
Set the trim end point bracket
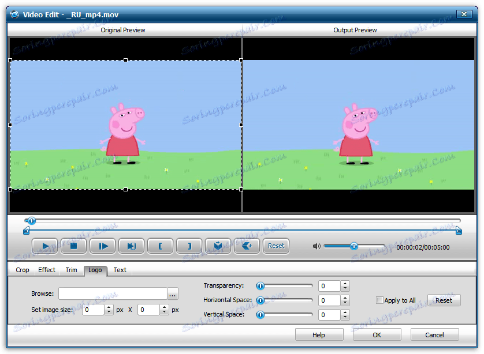coord(189,246)
